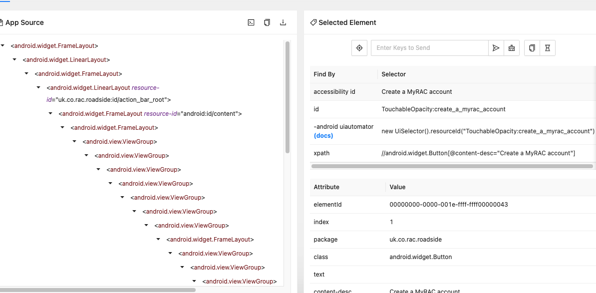This screenshot has width=596, height=293.
Task: Click the App Source horizontal scrollbar thumb
Action: [98, 290]
